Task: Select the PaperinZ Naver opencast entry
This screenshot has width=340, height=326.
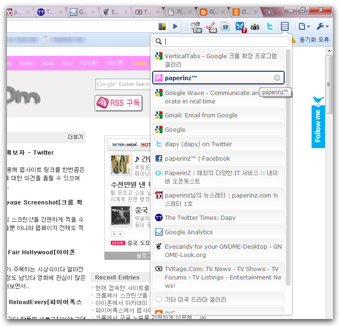Action: (x=218, y=177)
